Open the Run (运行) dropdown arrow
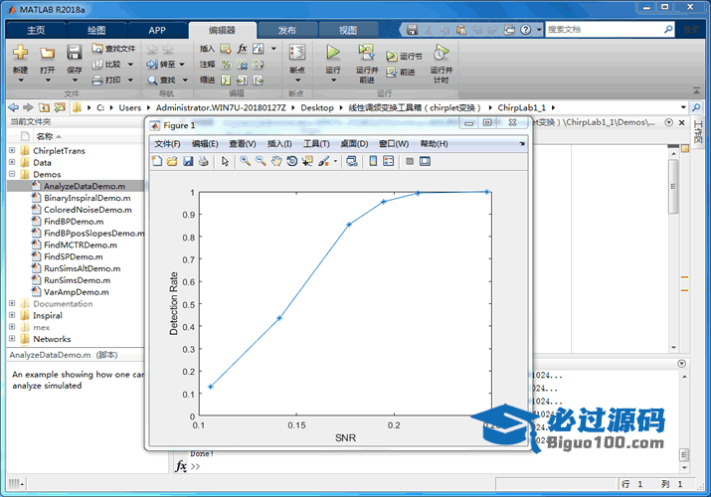The width and height of the screenshot is (711, 497). 333,81
